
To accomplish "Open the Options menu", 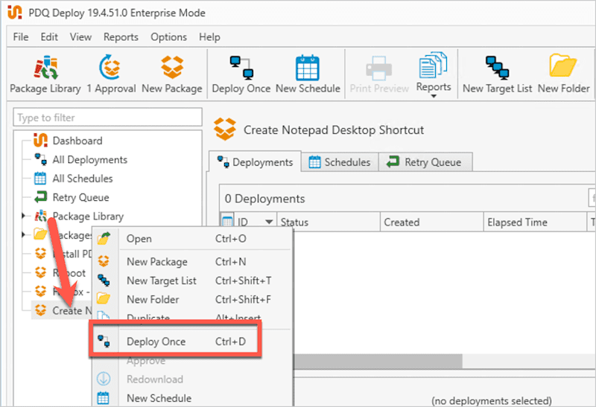I will click(169, 37).
